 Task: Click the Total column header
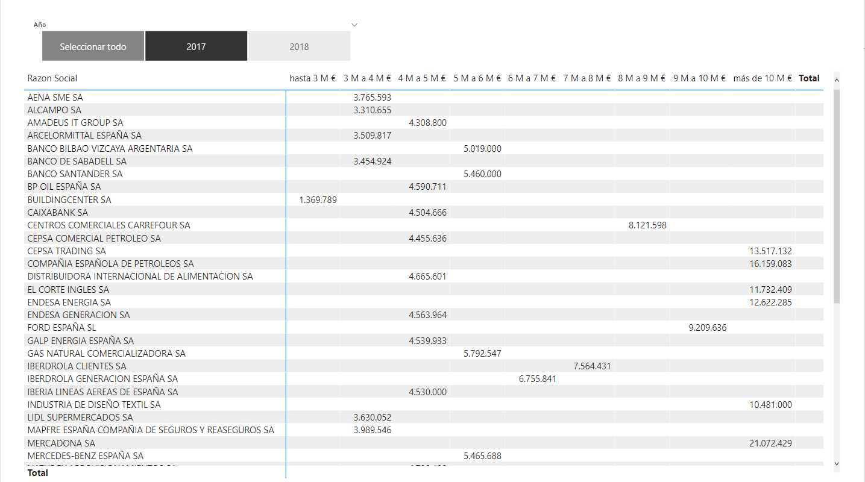tap(809, 78)
